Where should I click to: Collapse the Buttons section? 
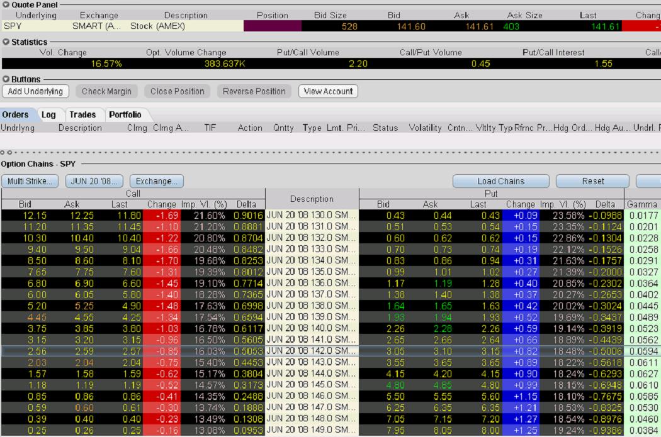coord(6,79)
